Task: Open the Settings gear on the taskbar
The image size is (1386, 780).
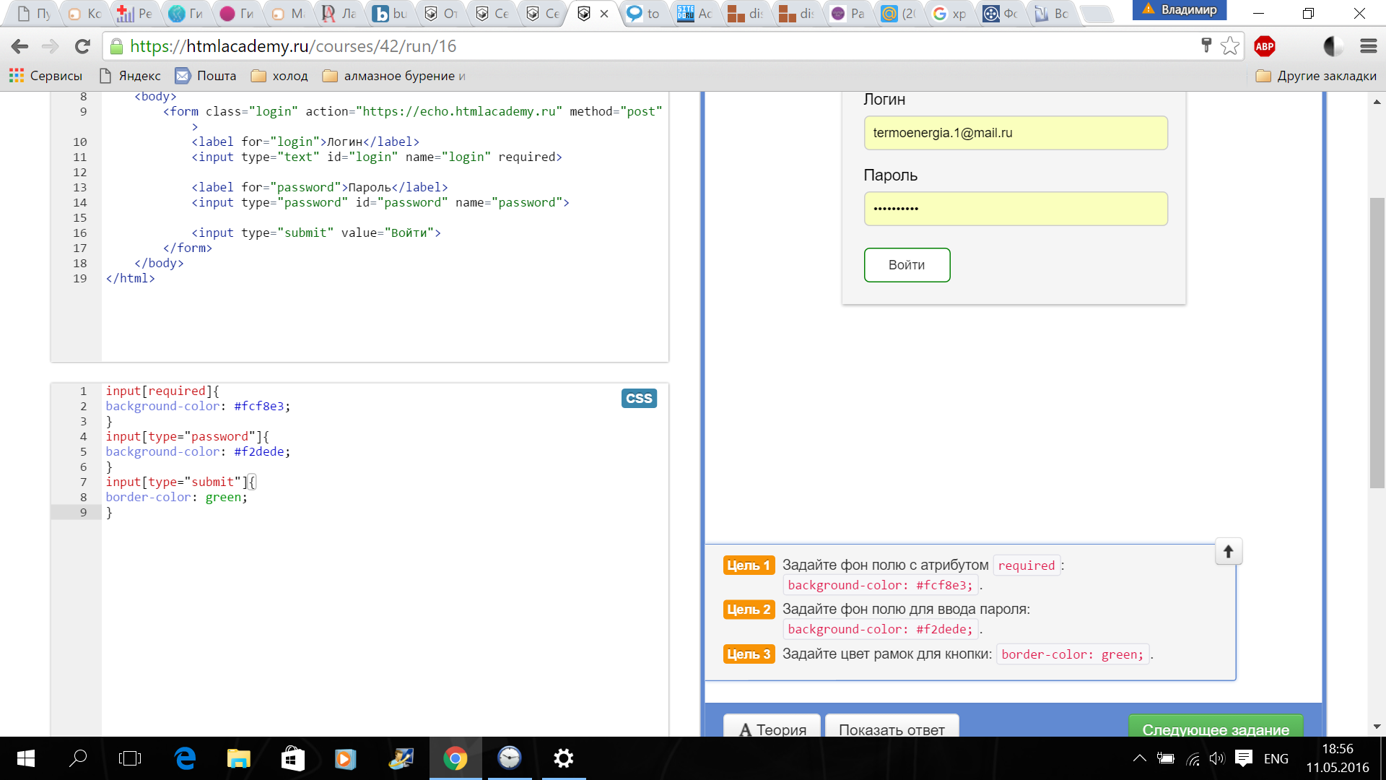Action: 564,758
